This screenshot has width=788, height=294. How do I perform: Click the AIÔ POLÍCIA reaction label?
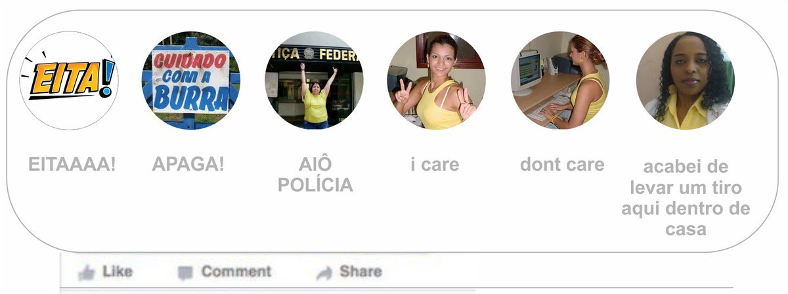[315, 175]
